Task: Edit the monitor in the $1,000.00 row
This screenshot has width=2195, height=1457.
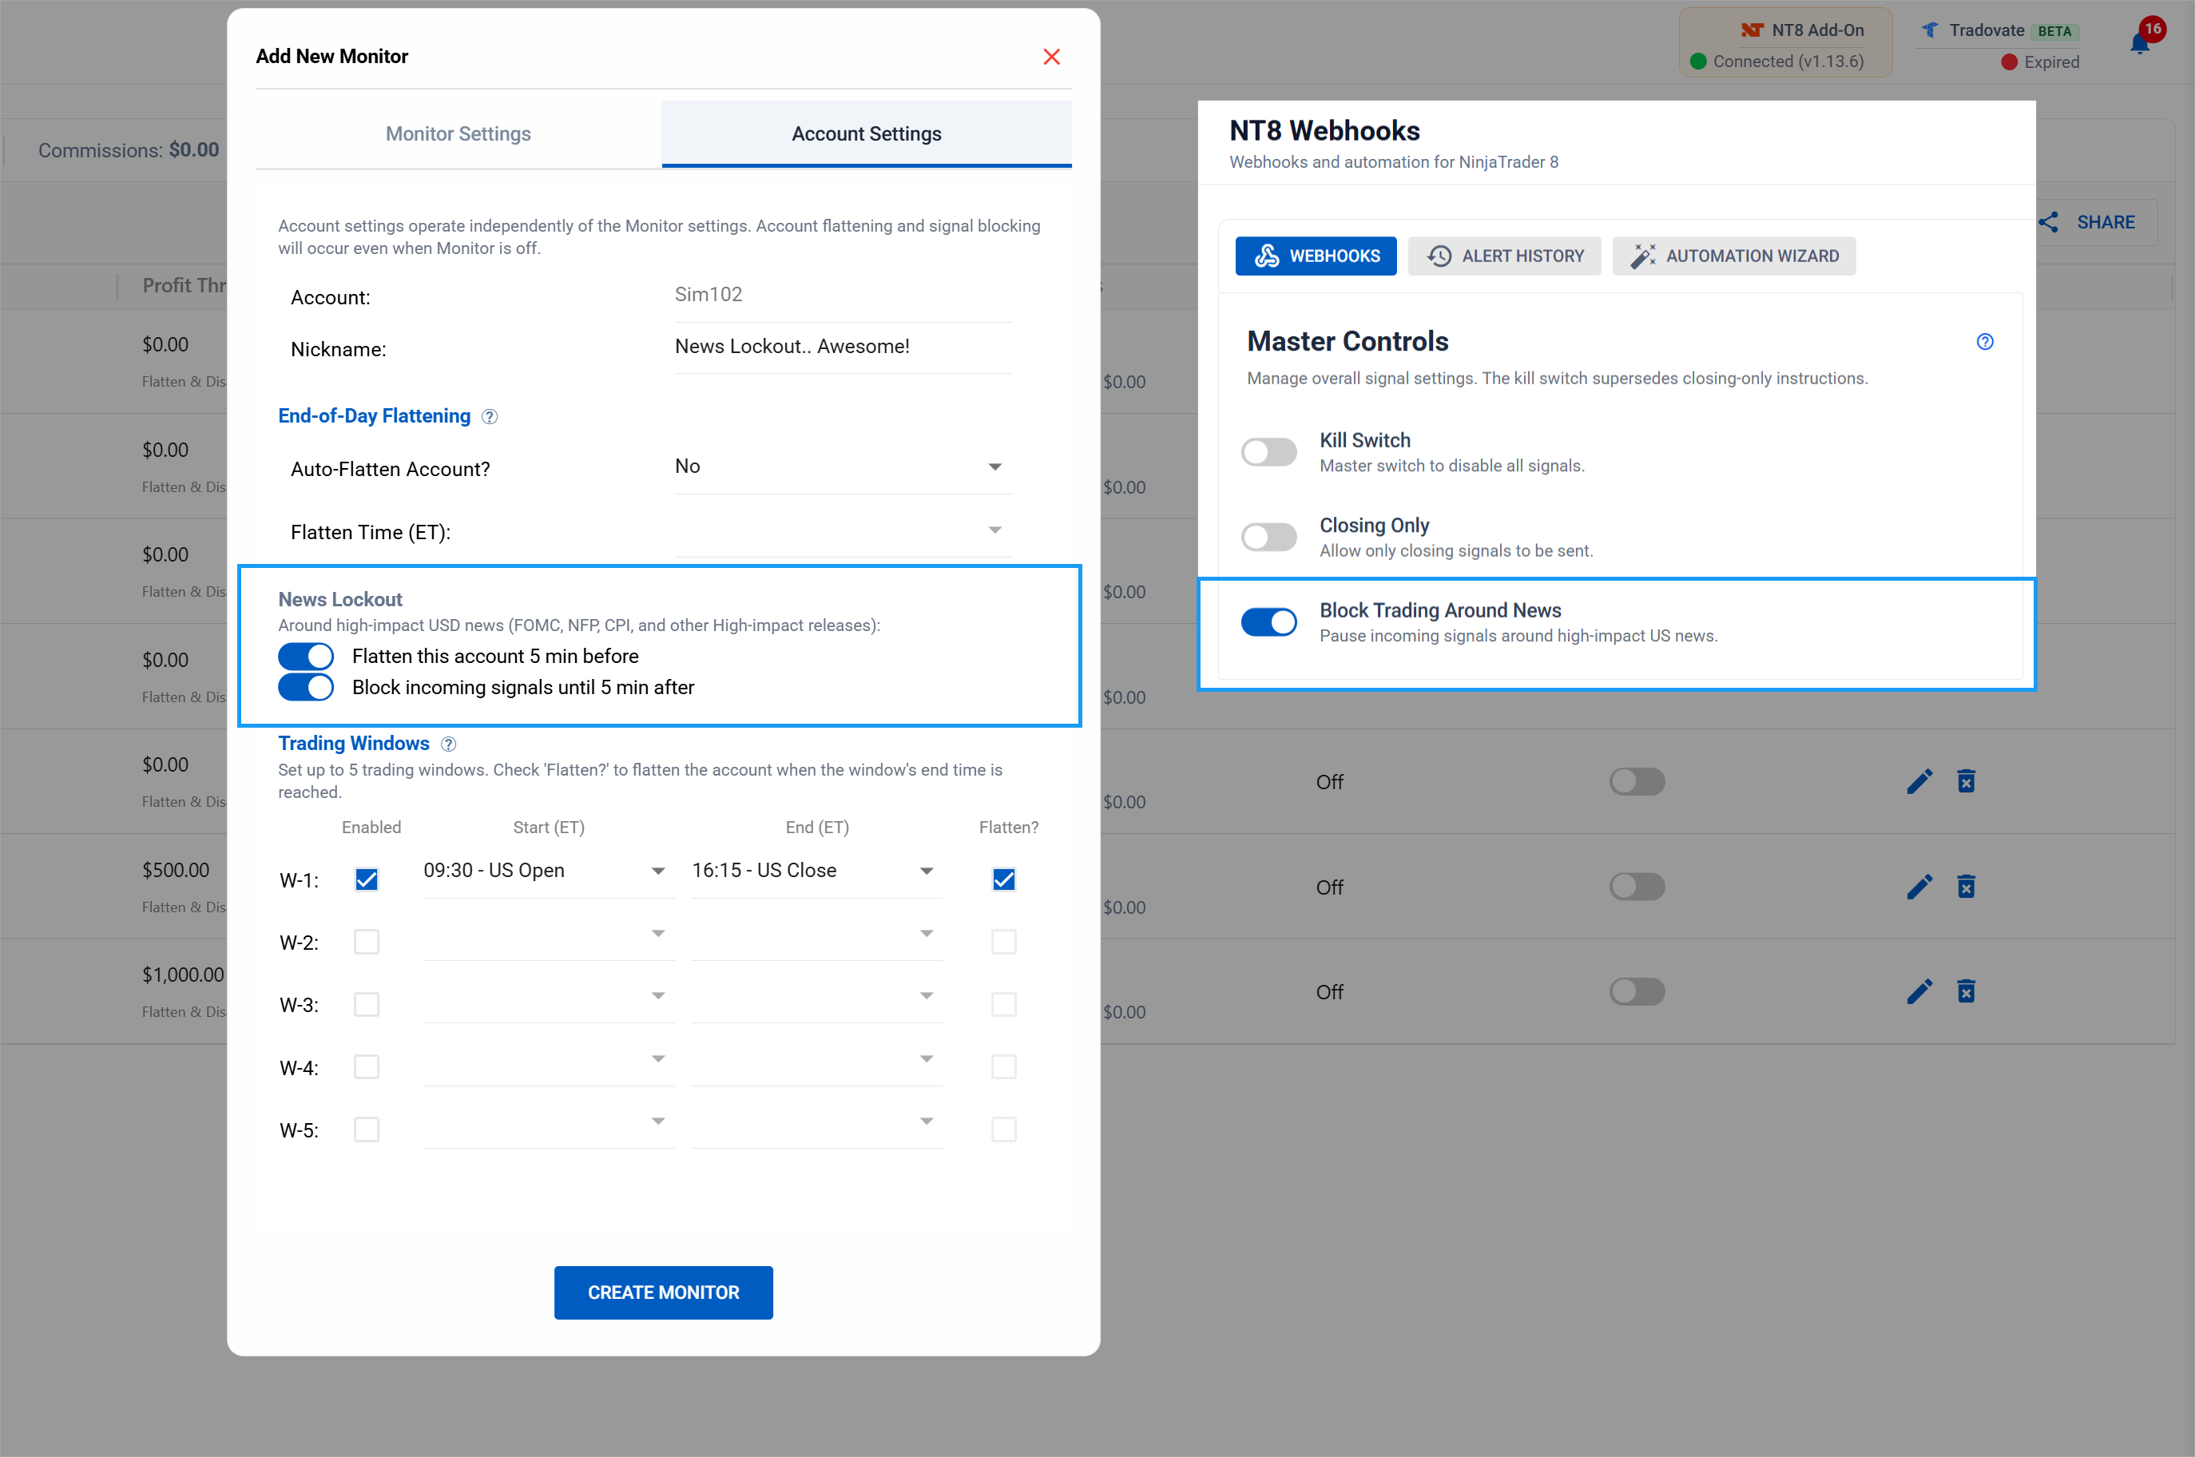Action: [1919, 991]
